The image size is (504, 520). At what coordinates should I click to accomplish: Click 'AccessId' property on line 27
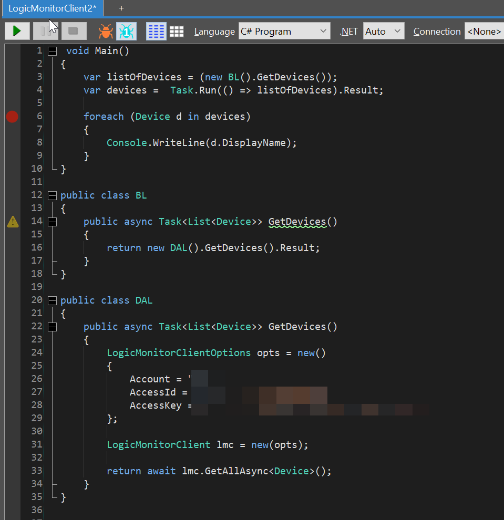point(152,392)
